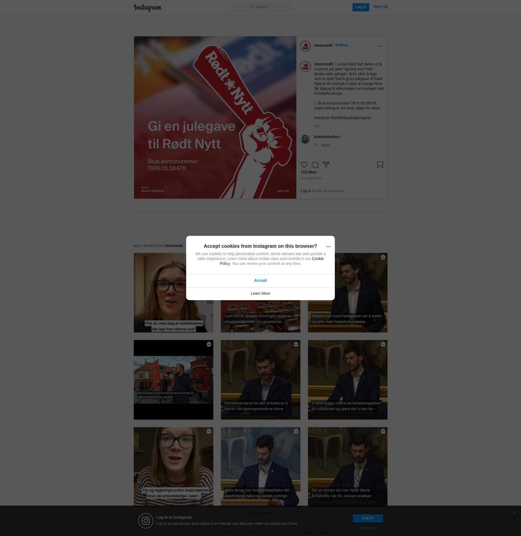
Task: Click the stemroedt username in the caption
Action: (x=323, y=64)
